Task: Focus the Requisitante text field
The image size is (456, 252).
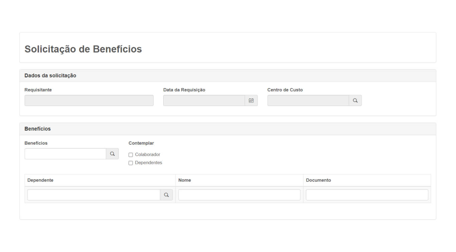Action: (89, 100)
